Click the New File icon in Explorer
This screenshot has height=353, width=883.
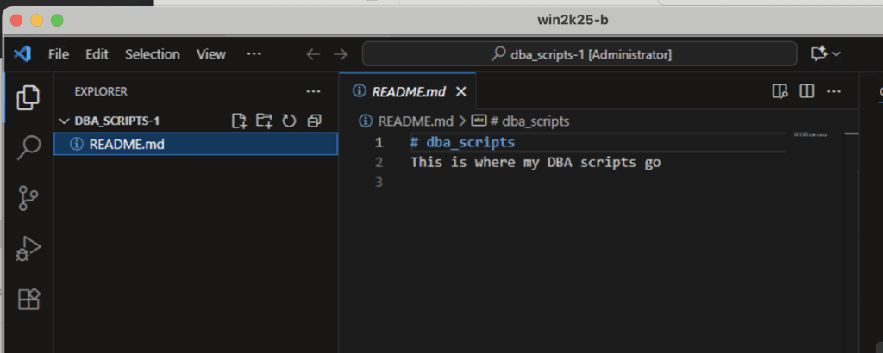click(x=240, y=121)
